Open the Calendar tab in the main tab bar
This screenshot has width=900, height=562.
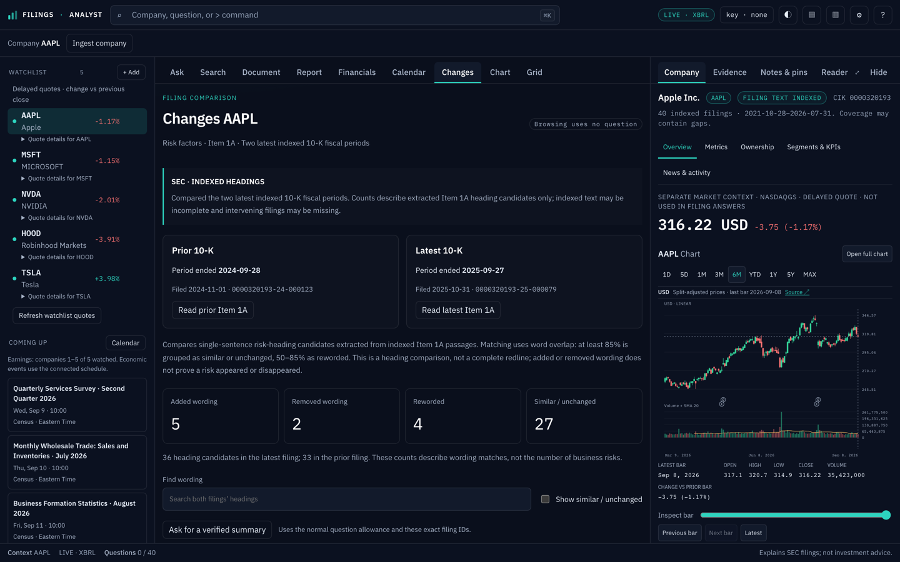[x=409, y=72]
